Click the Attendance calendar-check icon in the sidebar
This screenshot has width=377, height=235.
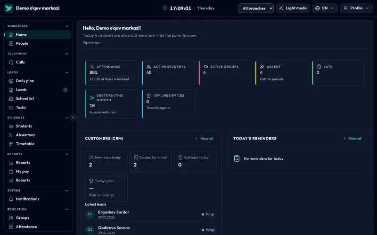pyautogui.click(x=11, y=227)
